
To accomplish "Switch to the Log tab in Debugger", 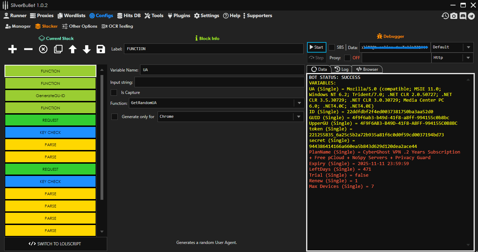I will coord(341,69).
